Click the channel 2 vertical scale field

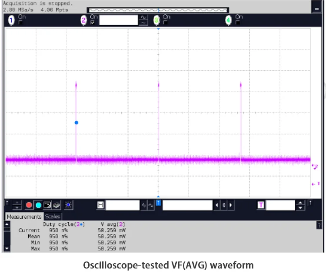point(119,20)
